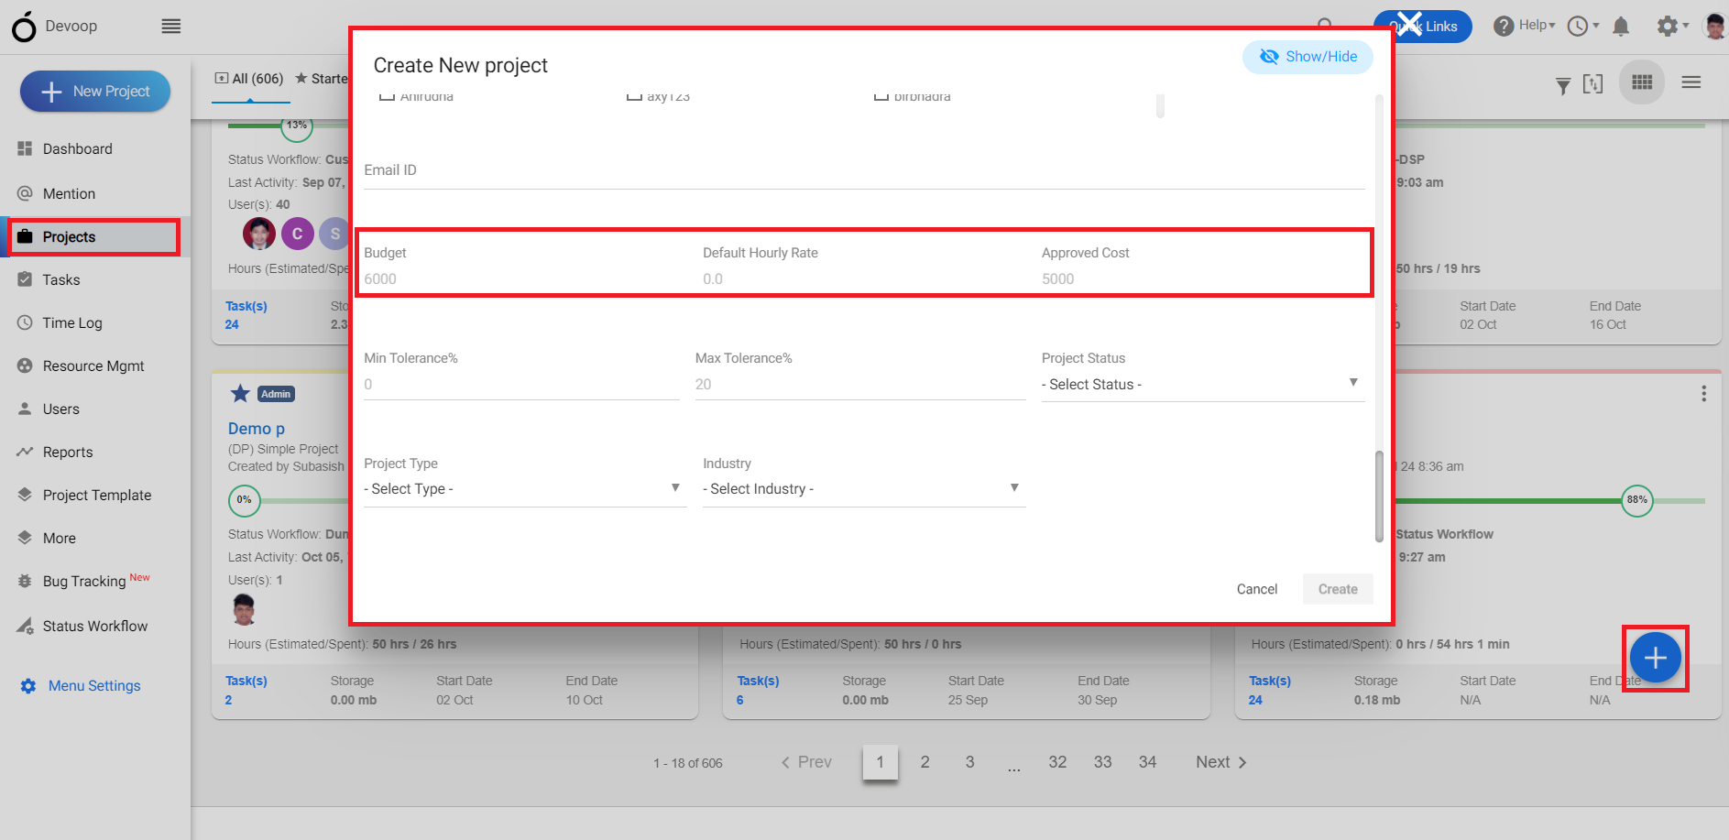
Task: Collapse sidebar with hamburger menu icon
Action: pyautogui.click(x=171, y=27)
